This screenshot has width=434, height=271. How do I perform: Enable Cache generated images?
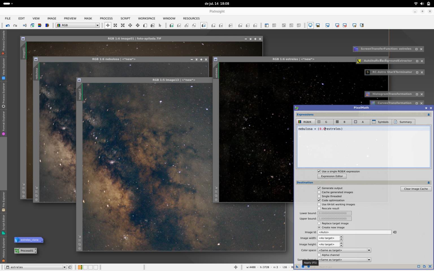[319, 192]
